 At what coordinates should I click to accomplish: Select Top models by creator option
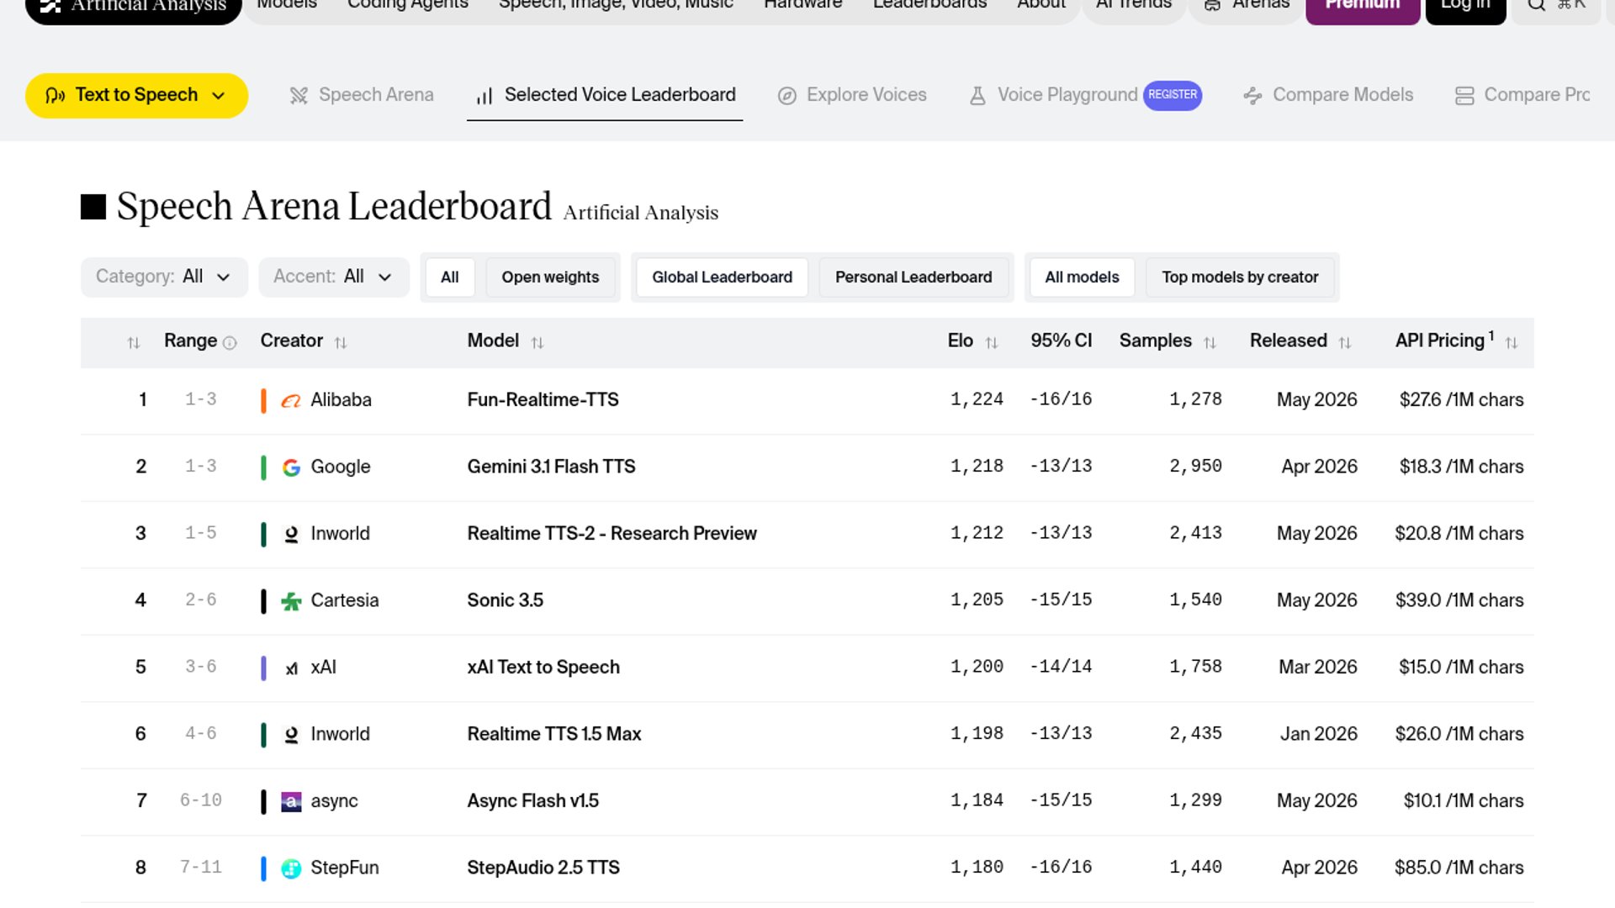(x=1240, y=277)
